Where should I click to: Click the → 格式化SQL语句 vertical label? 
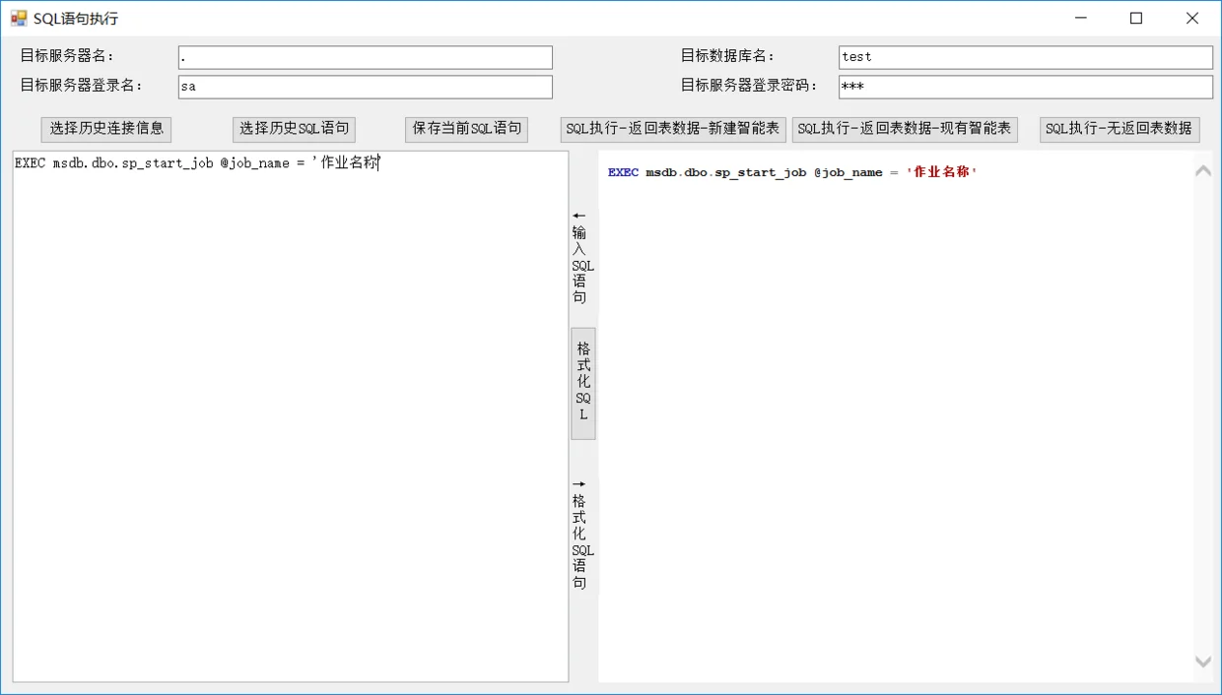coord(582,535)
